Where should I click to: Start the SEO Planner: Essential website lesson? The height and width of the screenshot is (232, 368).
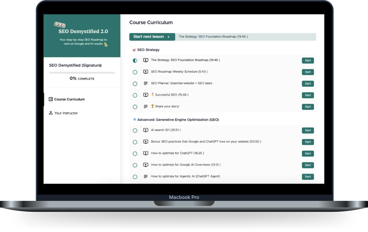[308, 84]
